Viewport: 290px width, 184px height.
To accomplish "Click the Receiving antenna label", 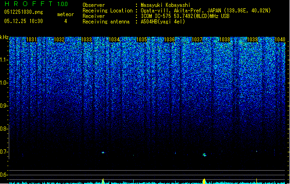I will 106,22.
